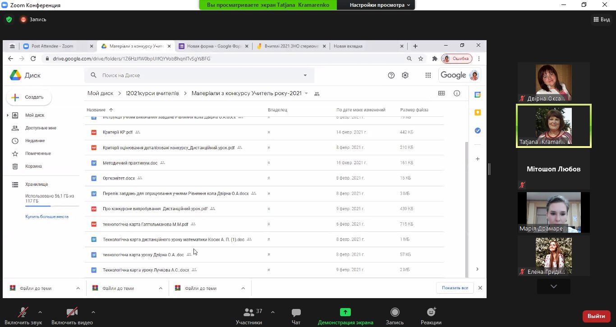The width and height of the screenshot is (616, 327).
Task: Open Google Drive settings gear icon
Action: 405,75
